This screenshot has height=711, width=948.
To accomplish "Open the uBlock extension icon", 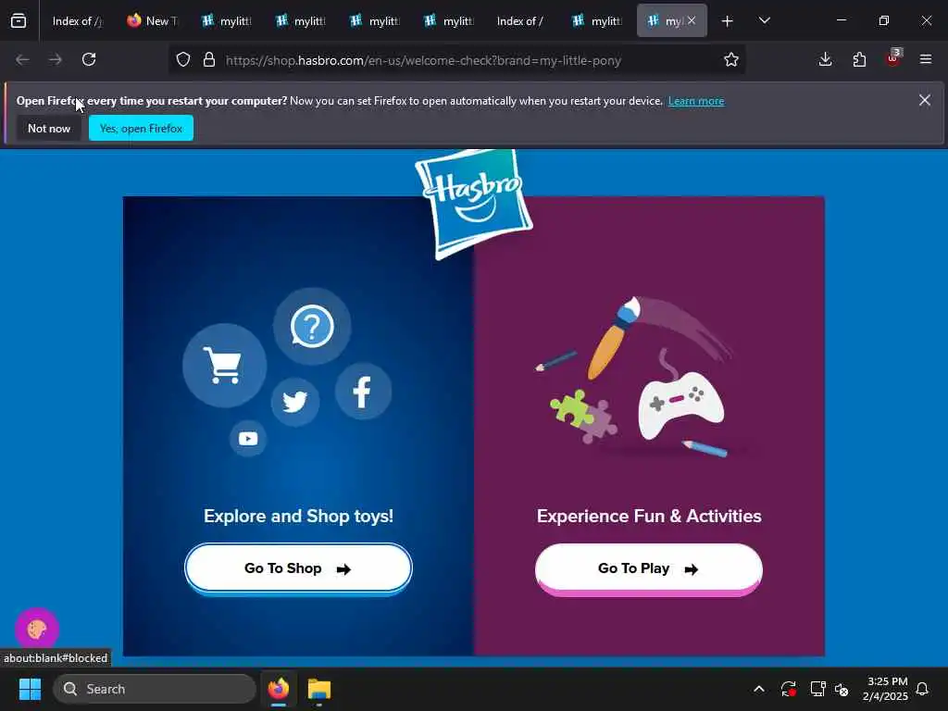I will (x=893, y=58).
